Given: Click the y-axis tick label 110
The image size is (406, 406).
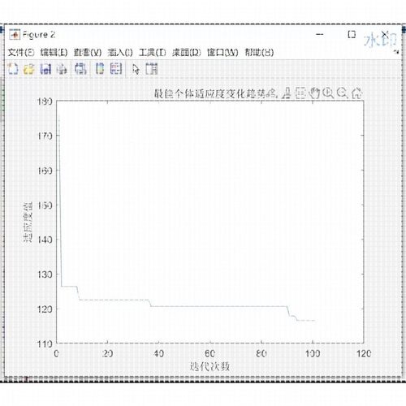Looking at the screenshot, I should [x=45, y=344].
